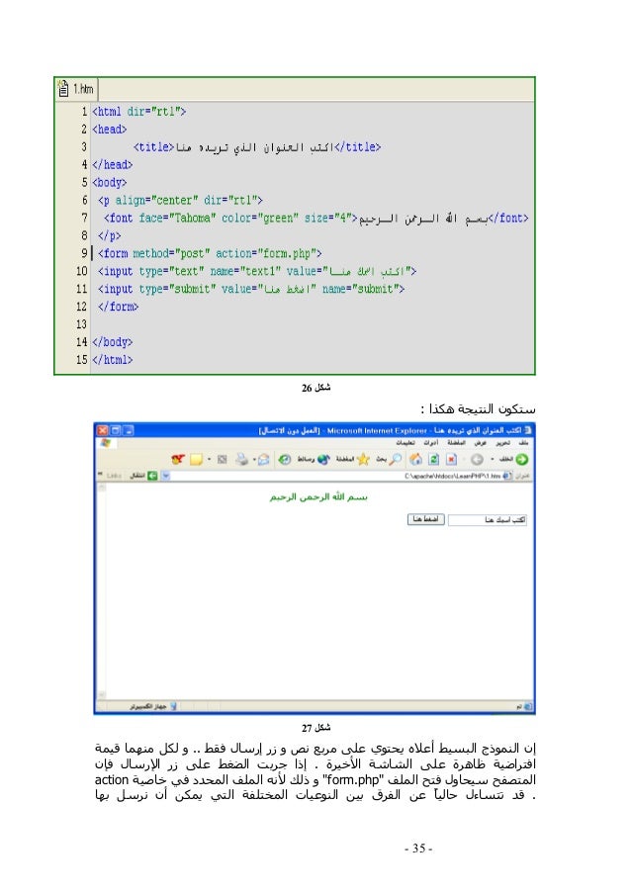Click the IE status bar computer zone icon
This screenshot has height=893, width=631.
173,706
